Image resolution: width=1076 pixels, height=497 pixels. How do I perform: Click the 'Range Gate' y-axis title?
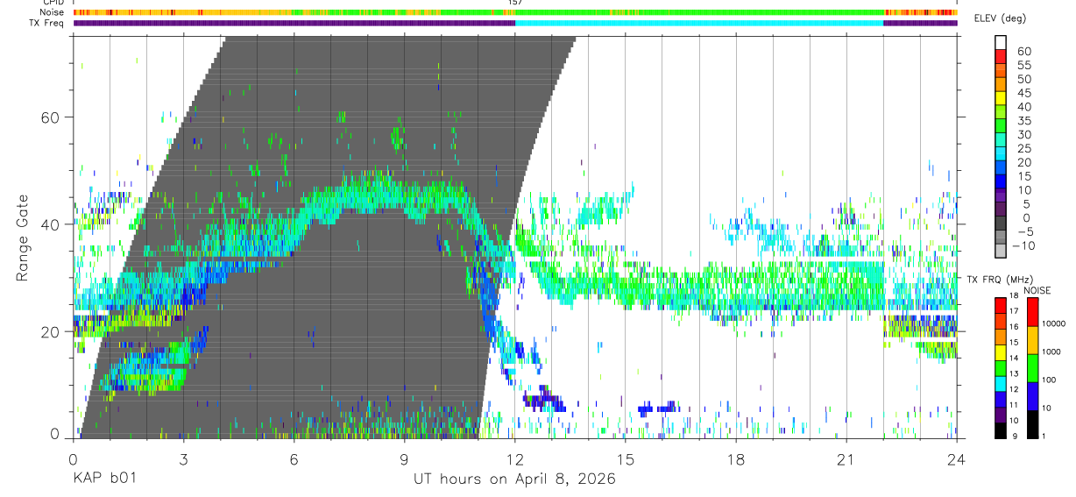point(21,238)
